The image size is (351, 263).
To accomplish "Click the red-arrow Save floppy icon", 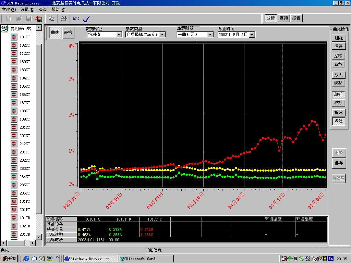I will (x=39, y=19).
